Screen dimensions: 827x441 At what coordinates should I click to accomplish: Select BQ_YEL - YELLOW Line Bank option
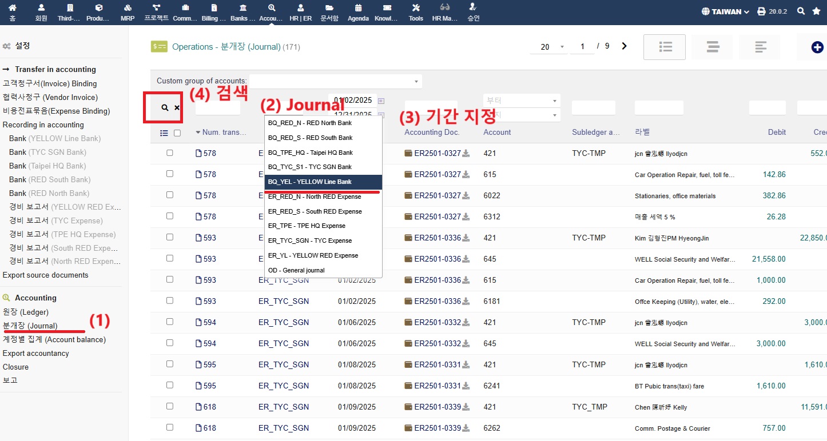coord(323,182)
